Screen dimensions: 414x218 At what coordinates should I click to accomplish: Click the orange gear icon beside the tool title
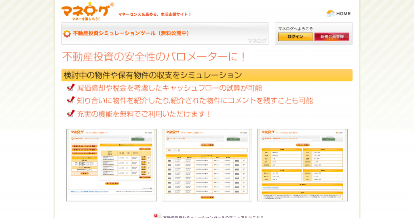67,33
